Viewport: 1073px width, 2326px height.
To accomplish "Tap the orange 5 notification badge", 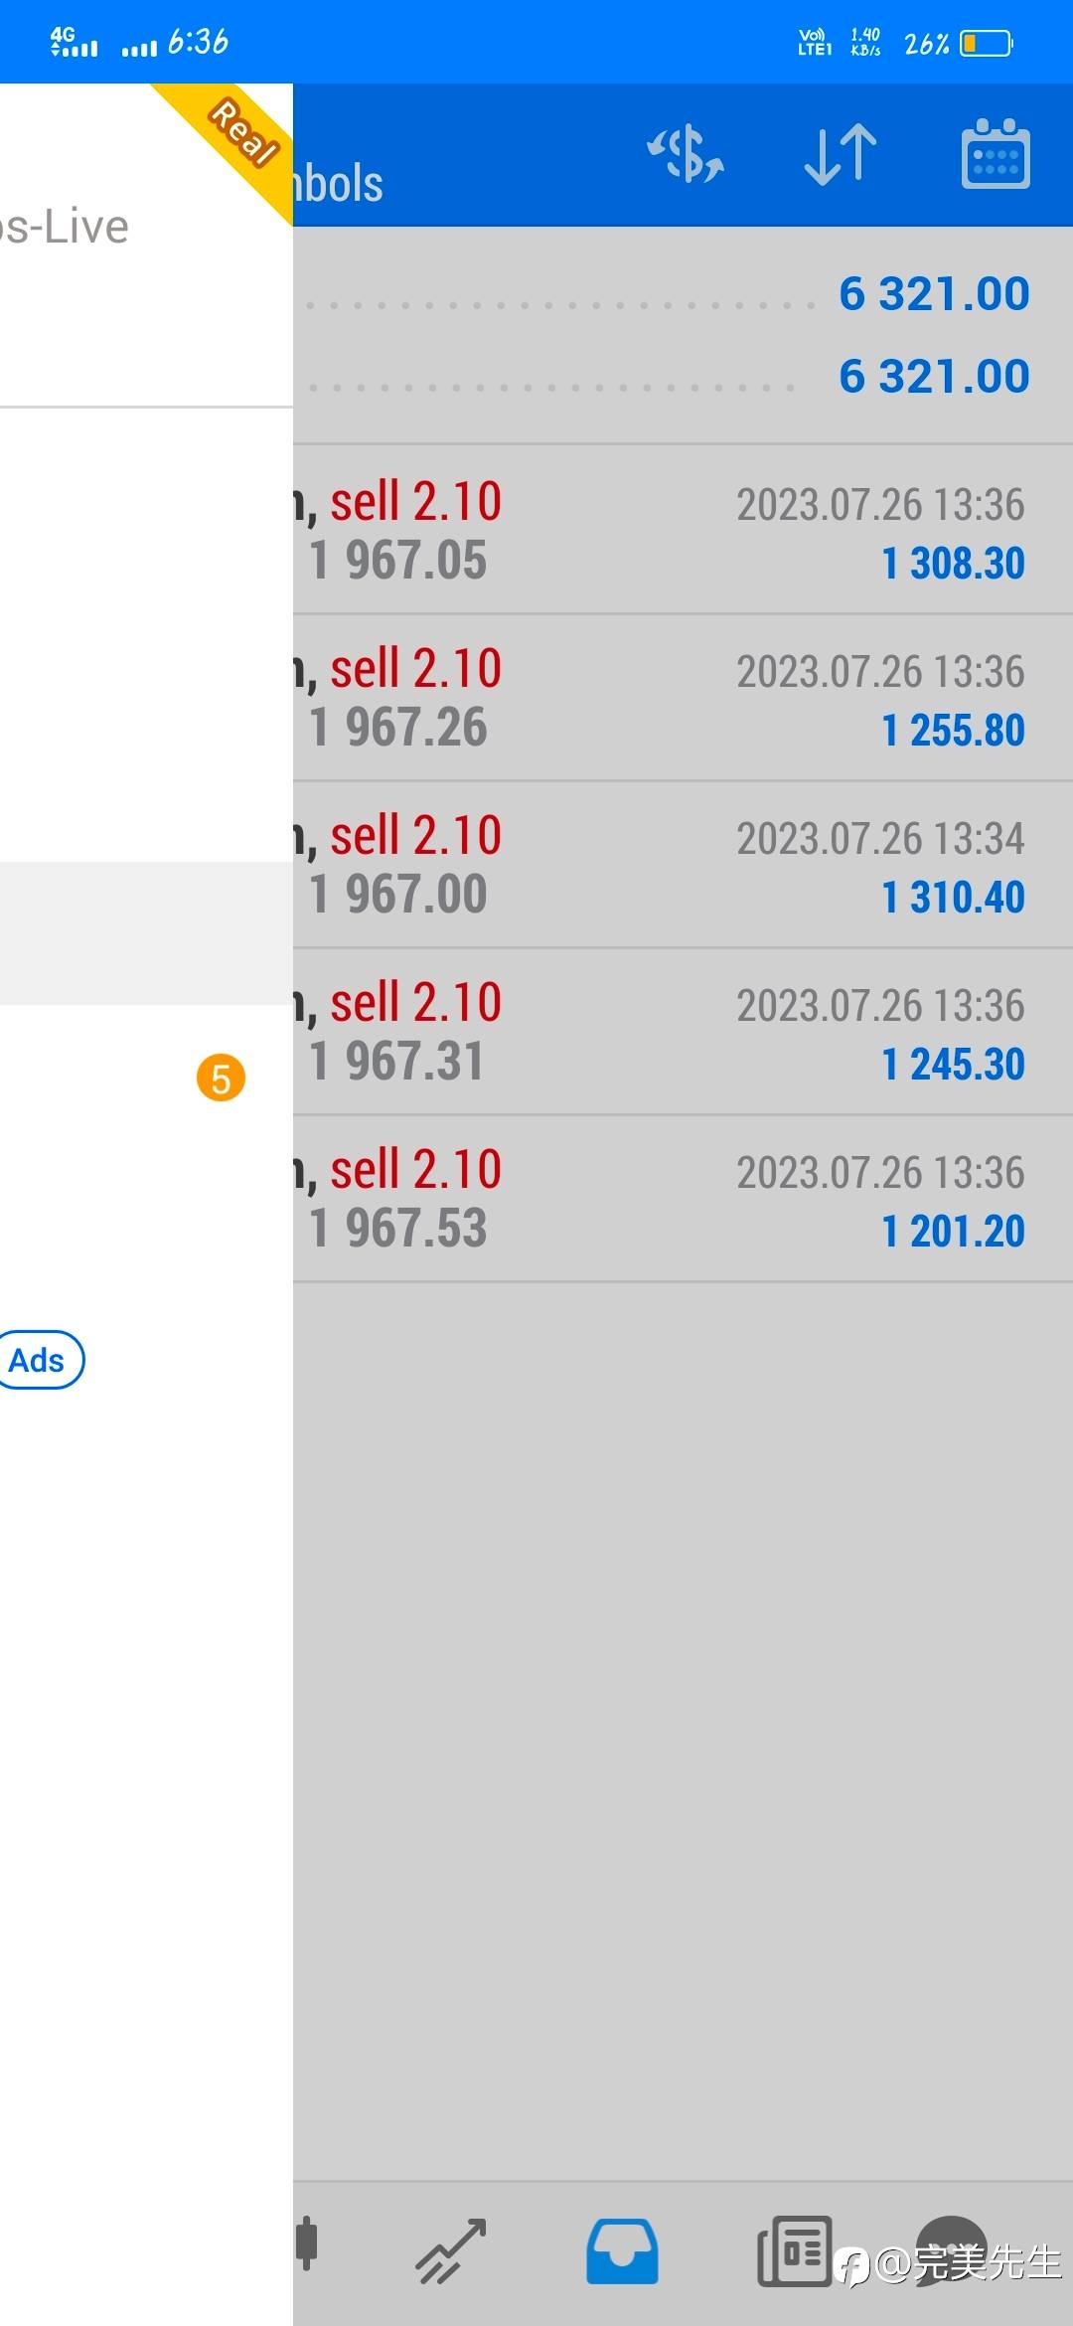I will 221,1079.
